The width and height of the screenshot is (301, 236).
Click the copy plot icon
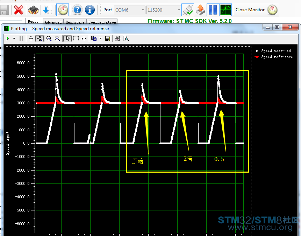94,39
